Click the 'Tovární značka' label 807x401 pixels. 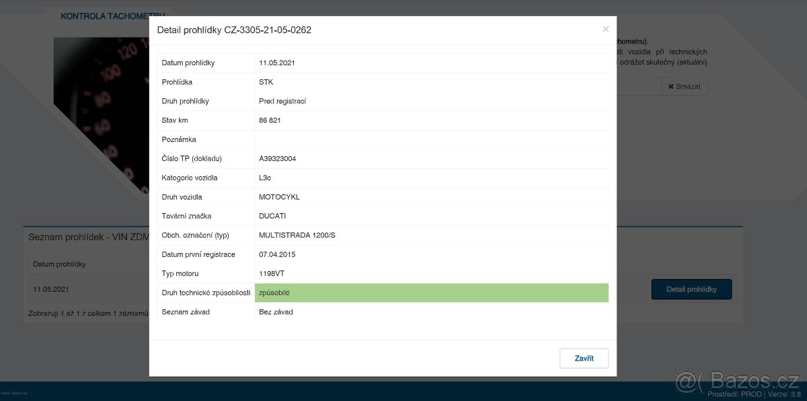[x=186, y=216]
